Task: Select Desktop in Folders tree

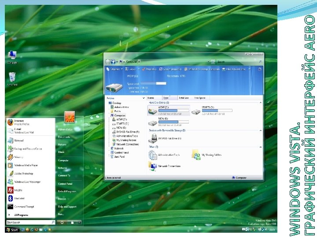Action: pyautogui.click(x=115, y=103)
